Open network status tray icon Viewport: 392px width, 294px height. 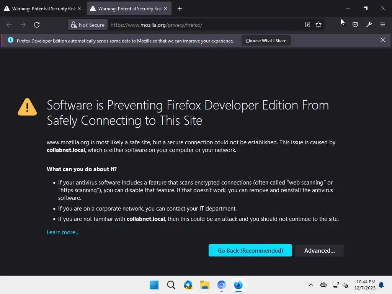coord(335,285)
